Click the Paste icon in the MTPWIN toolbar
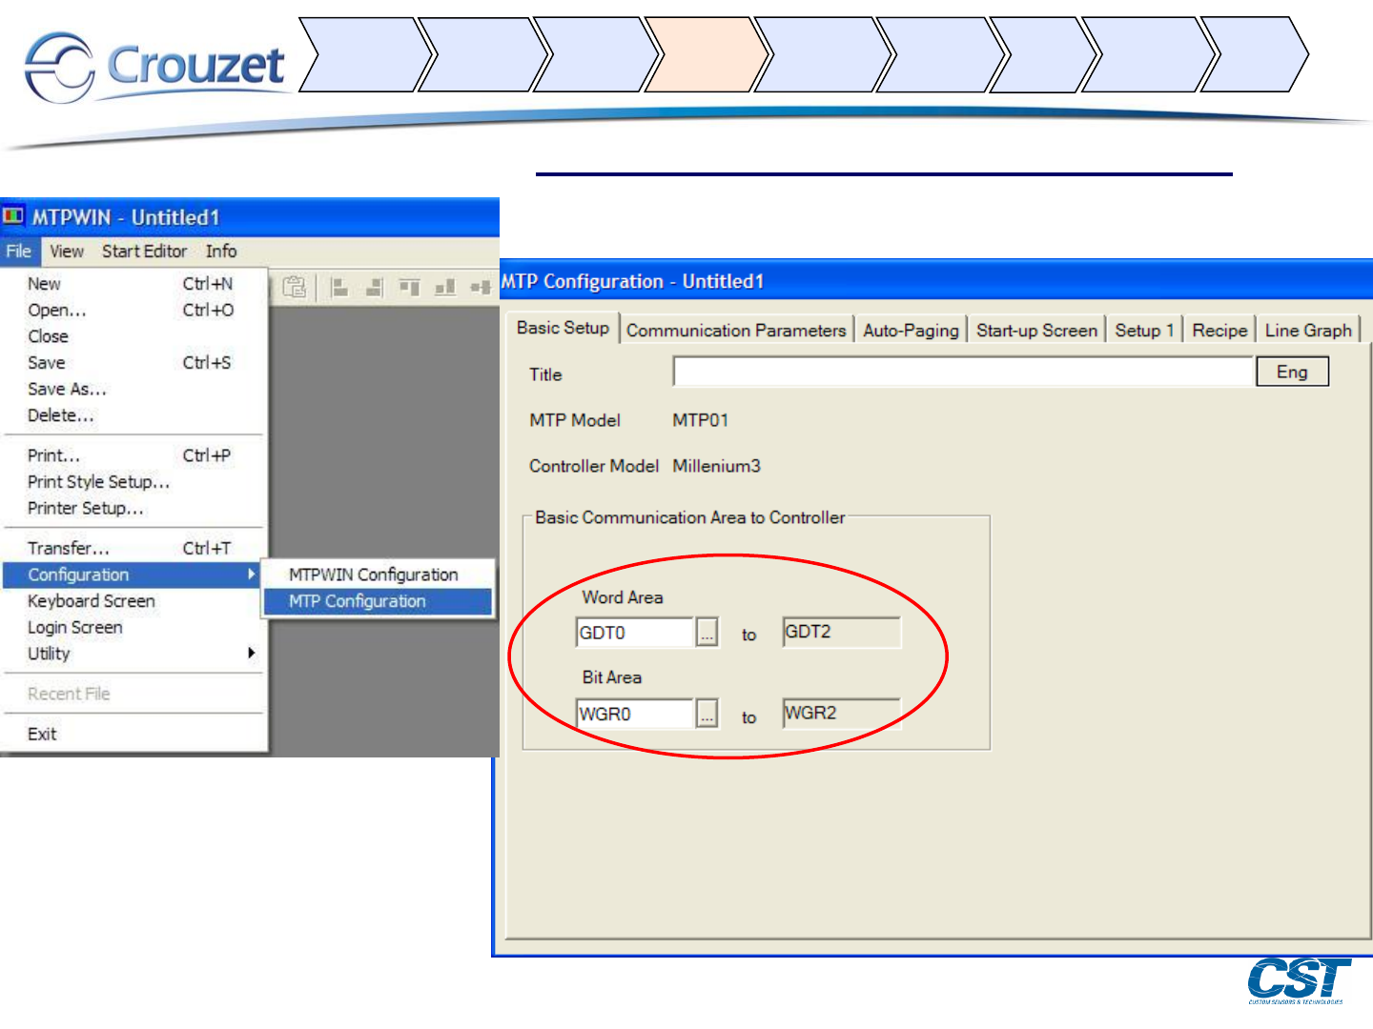 [x=296, y=287]
